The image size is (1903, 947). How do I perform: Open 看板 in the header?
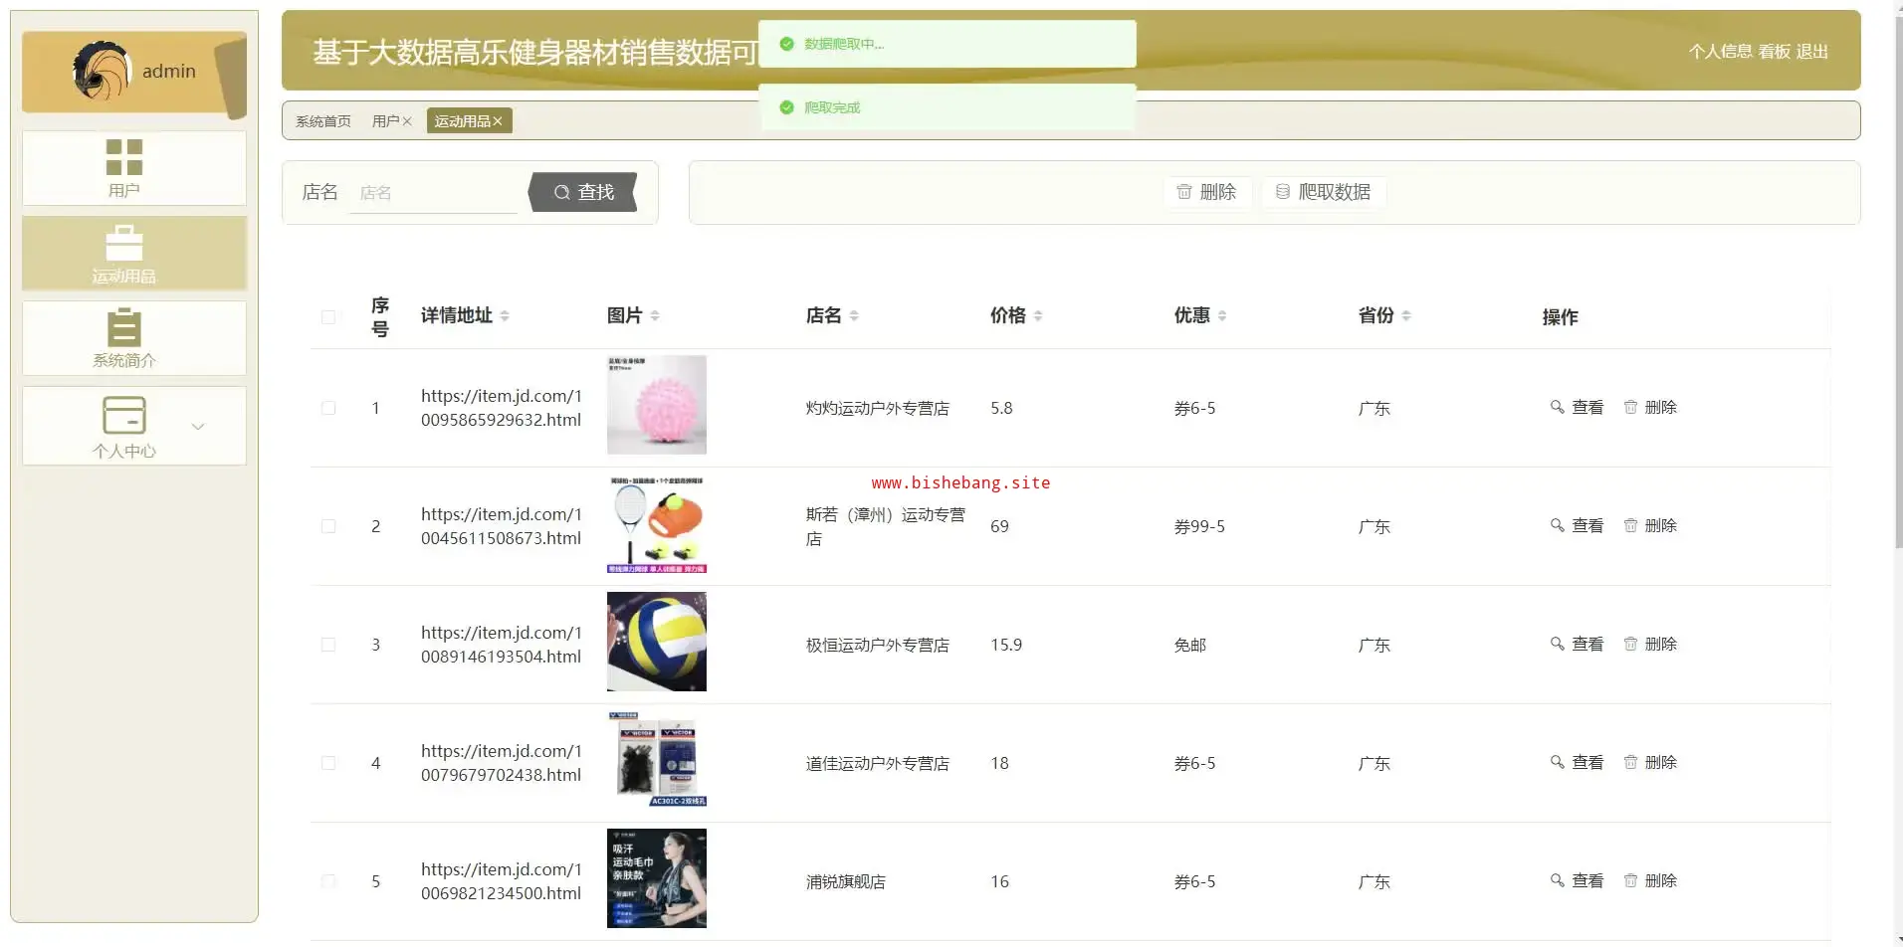click(1775, 52)
